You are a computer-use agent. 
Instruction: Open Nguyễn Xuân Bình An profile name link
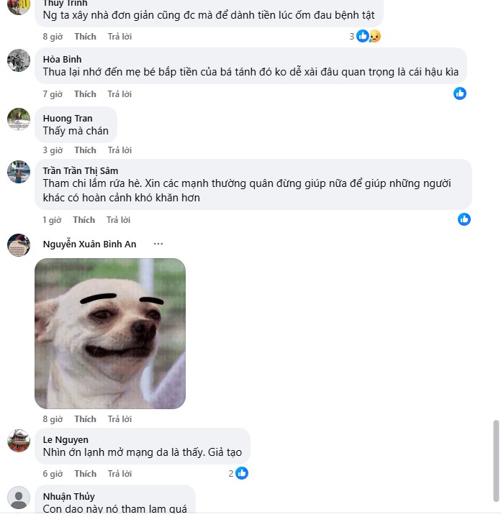[x=89, y=244]
